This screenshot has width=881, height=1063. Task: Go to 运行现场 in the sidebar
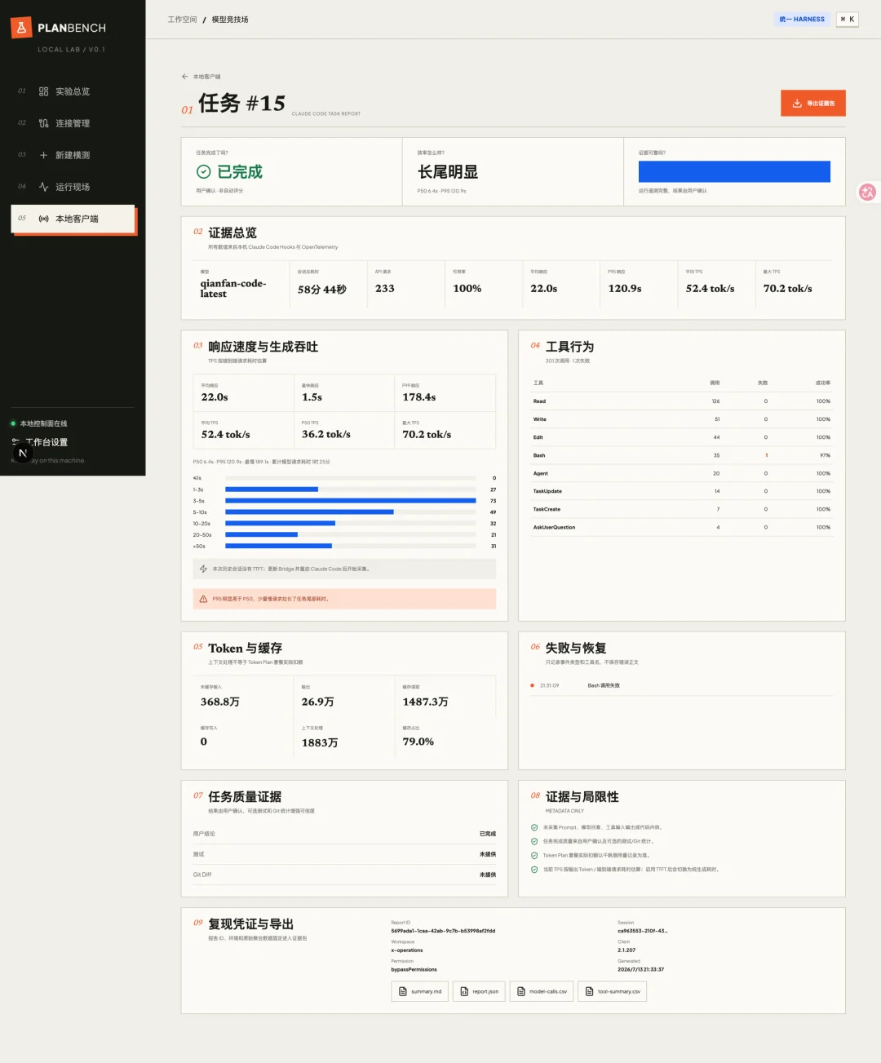tap(73, 187)
